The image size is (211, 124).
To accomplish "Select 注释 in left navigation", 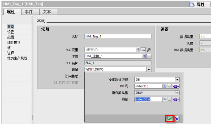I will [10, 53].
